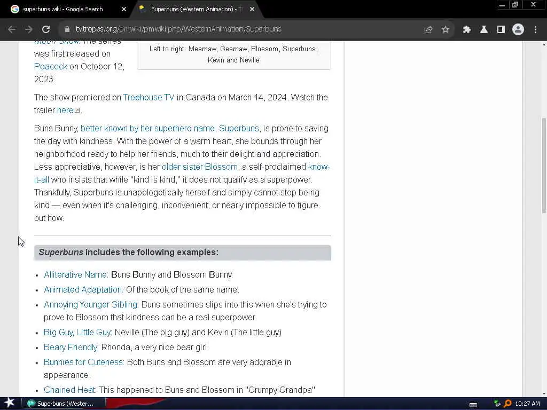547x410 pixels.
Task: Open Animated Adaptation trope
Action: 83,290
